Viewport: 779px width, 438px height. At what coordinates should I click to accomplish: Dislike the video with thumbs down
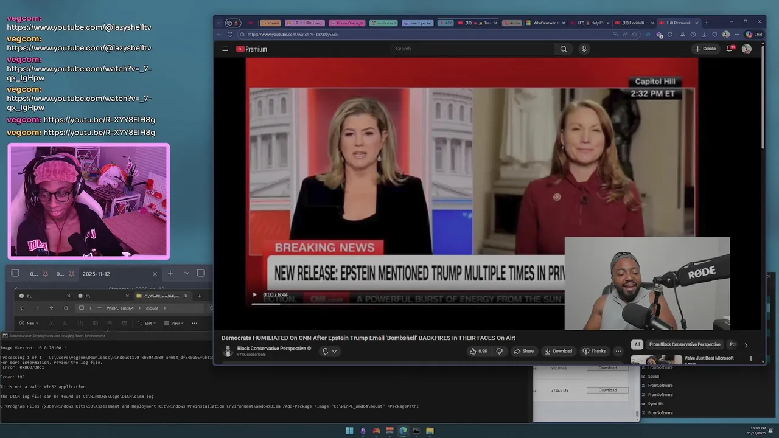coord(500,351)
